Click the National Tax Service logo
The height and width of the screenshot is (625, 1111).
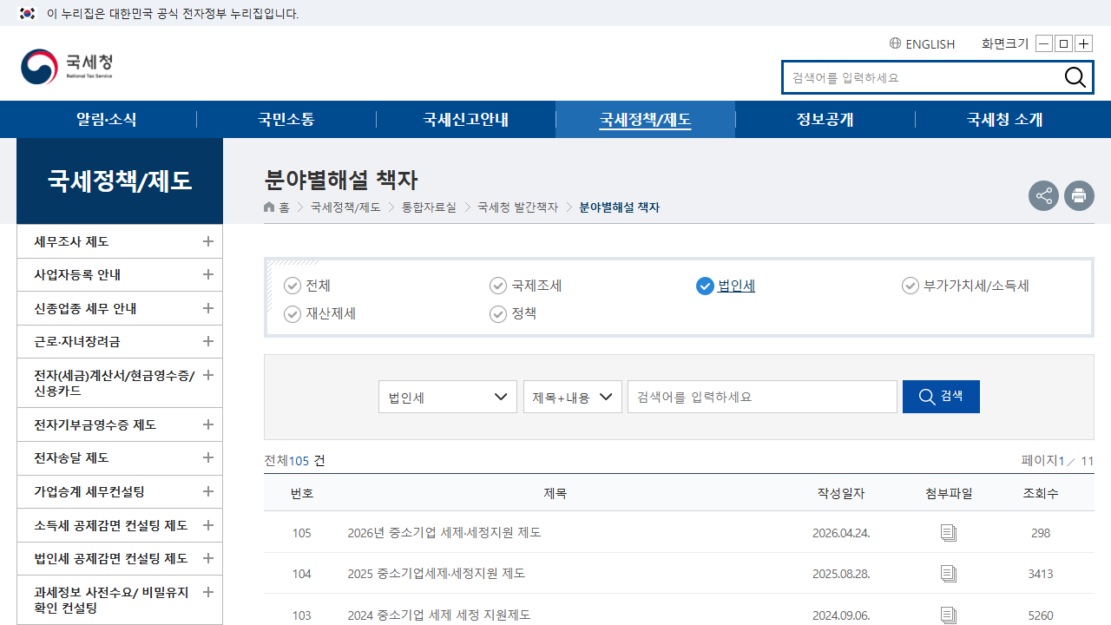click(x=67, y=66)
